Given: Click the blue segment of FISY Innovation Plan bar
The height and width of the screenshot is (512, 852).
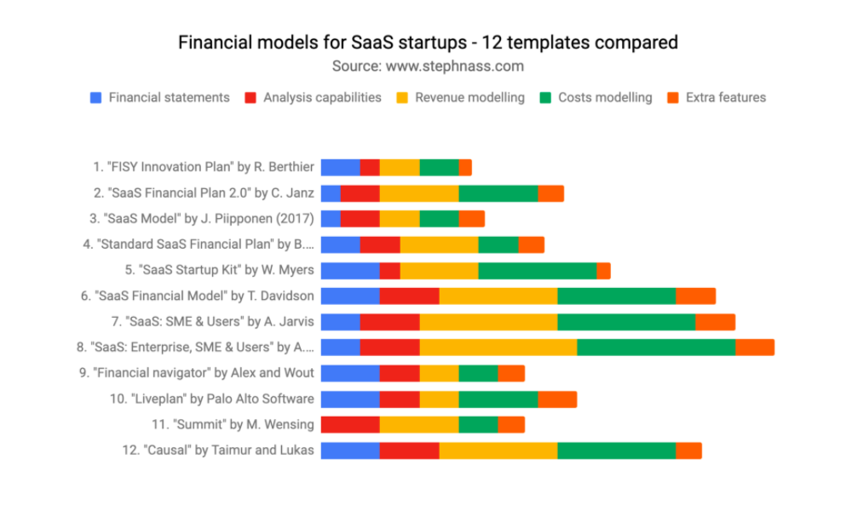Looking at the screenshot, I should tap(341, 168).
